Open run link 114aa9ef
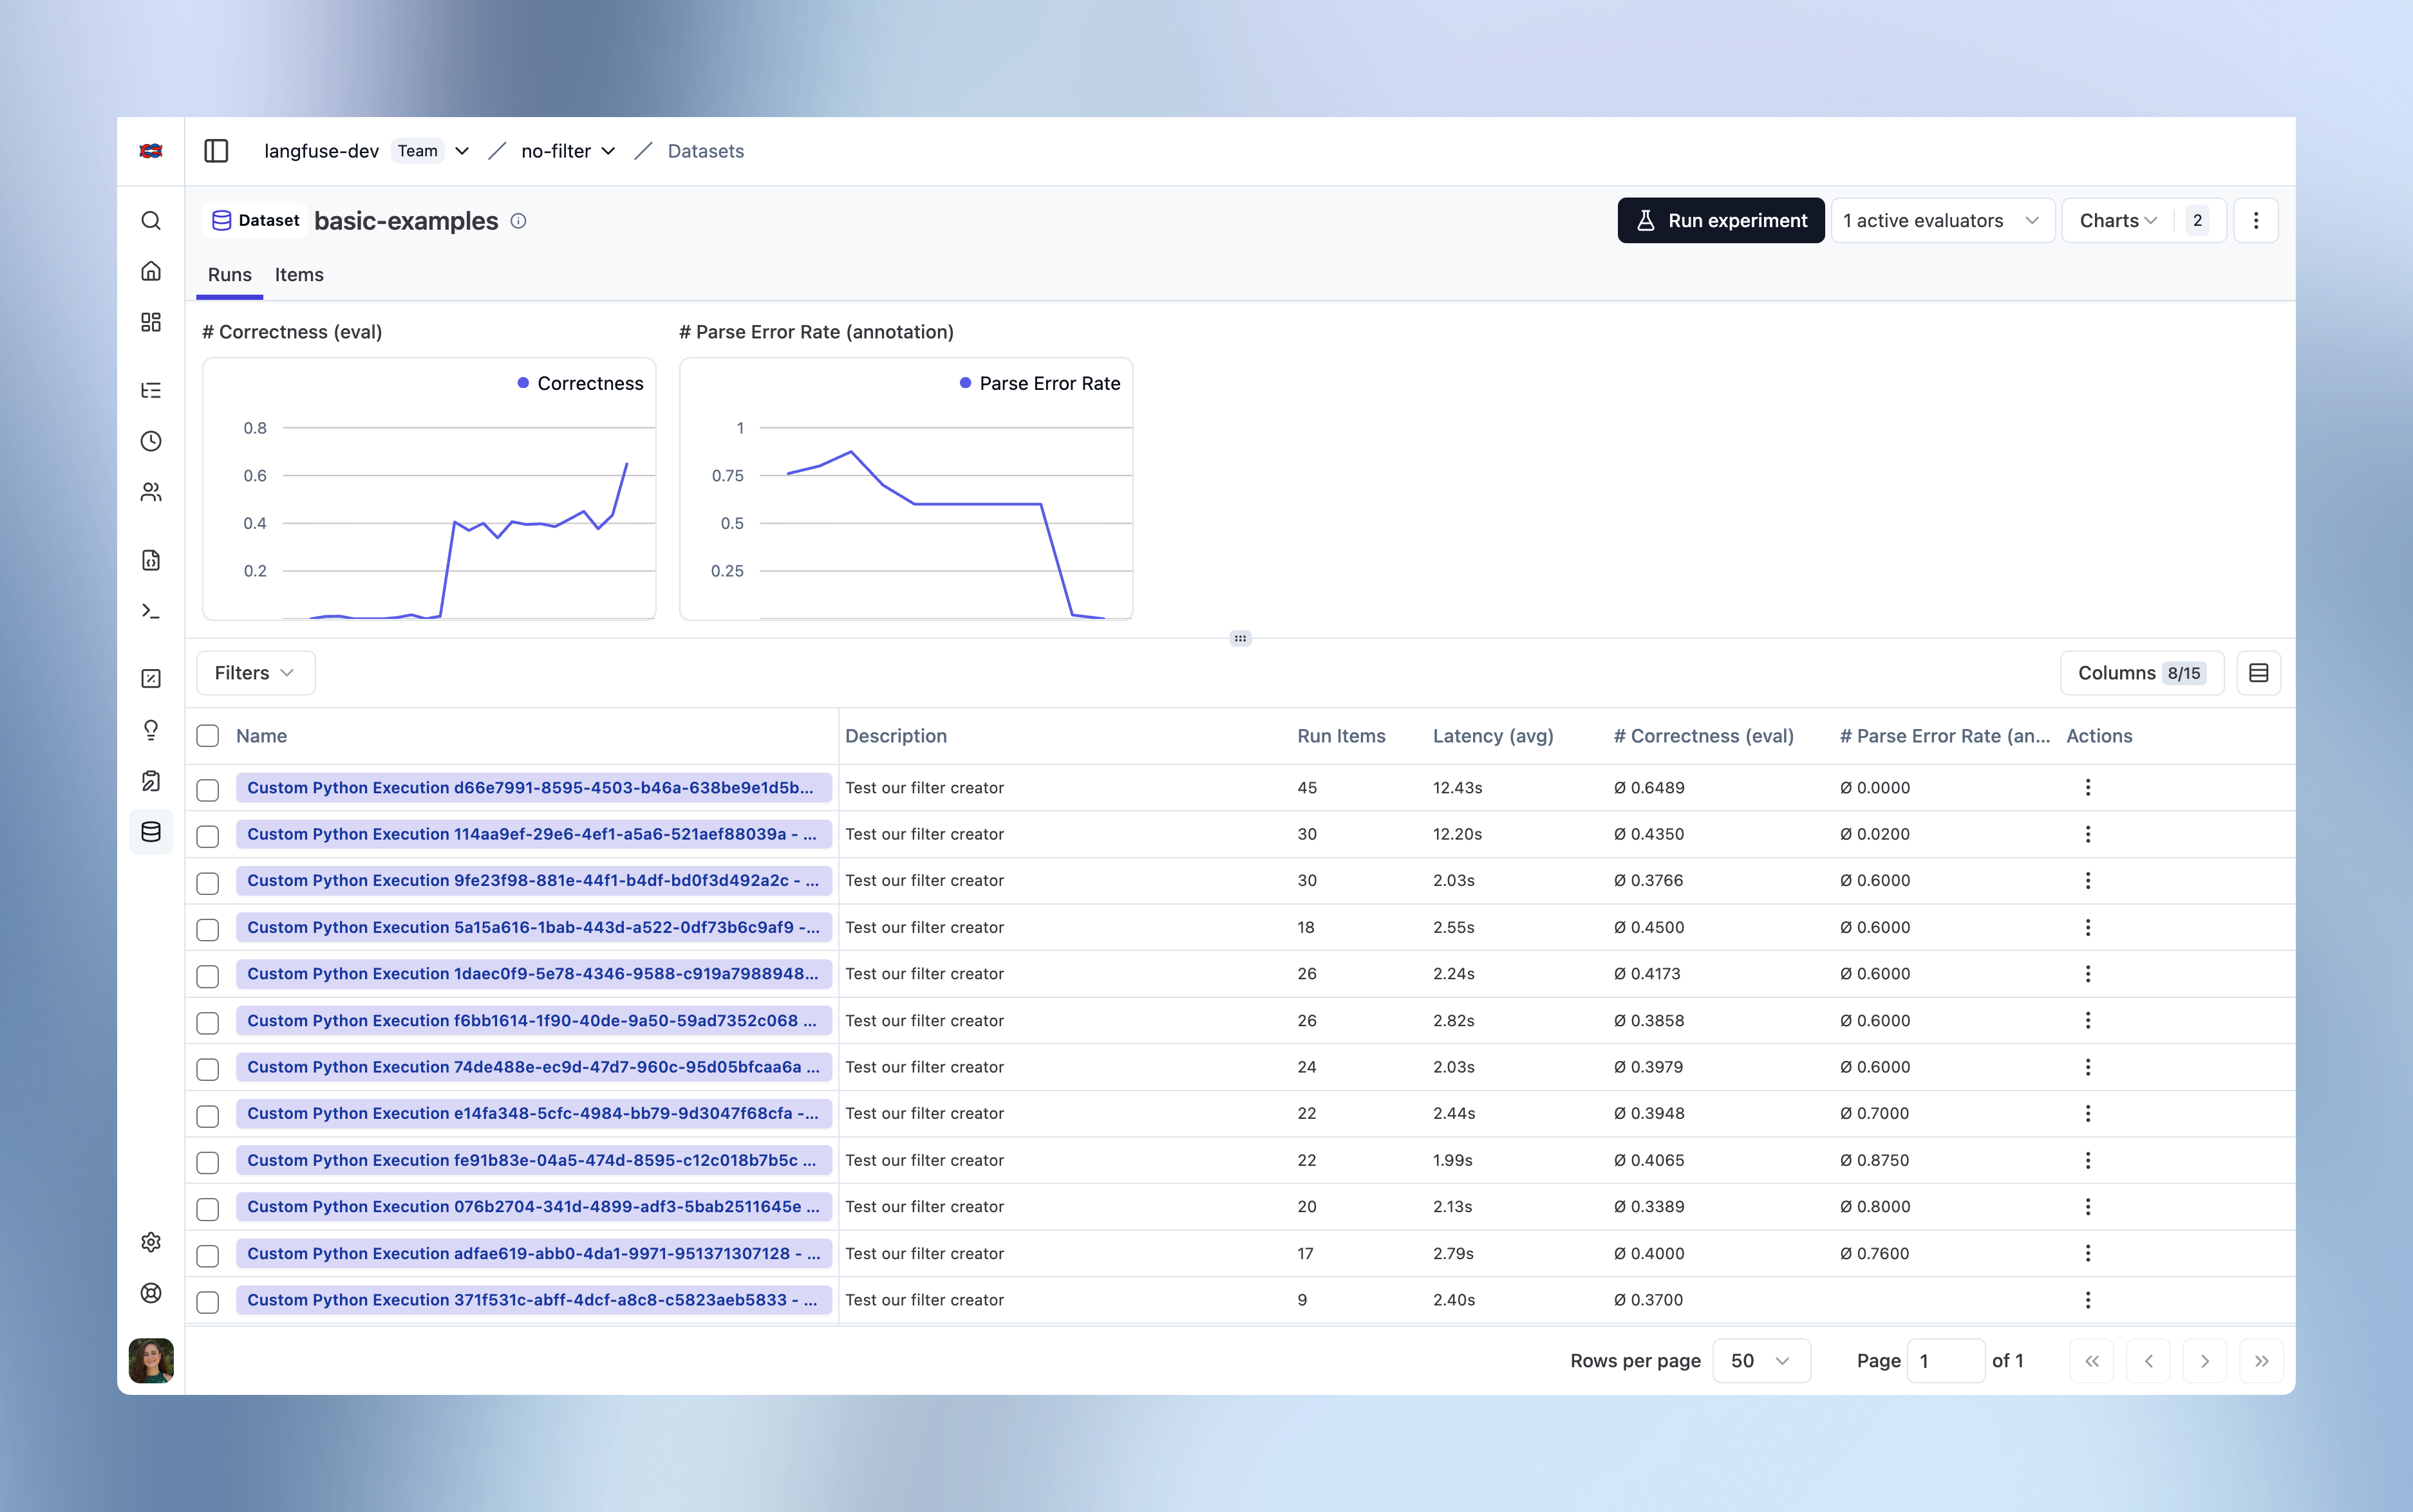 point(531,834)
